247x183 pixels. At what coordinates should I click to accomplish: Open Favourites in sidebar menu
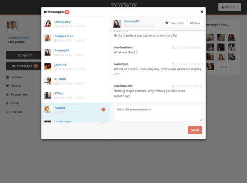click(19, 94)
